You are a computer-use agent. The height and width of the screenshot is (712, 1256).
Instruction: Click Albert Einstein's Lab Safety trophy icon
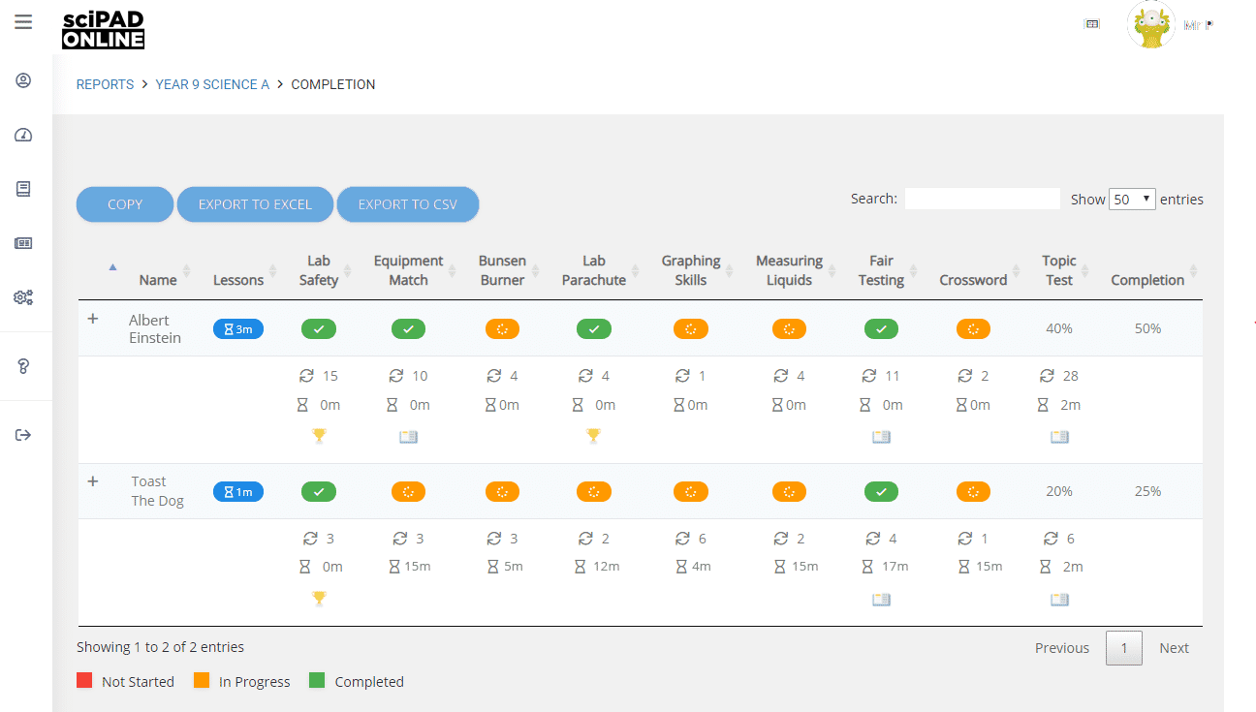pyautogui.click(x=319, y=436)
